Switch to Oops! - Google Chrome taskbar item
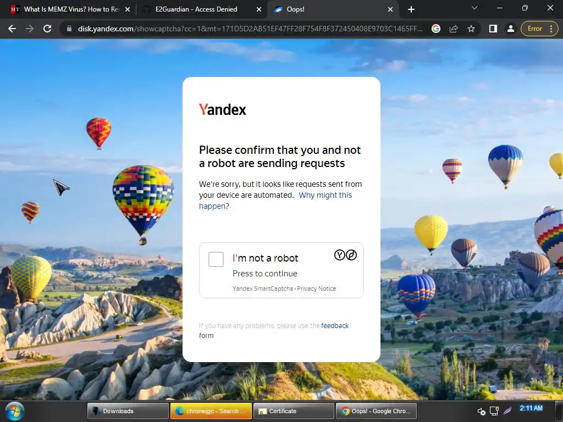This screenshot has width=563, height=422. tap(376, 411)
